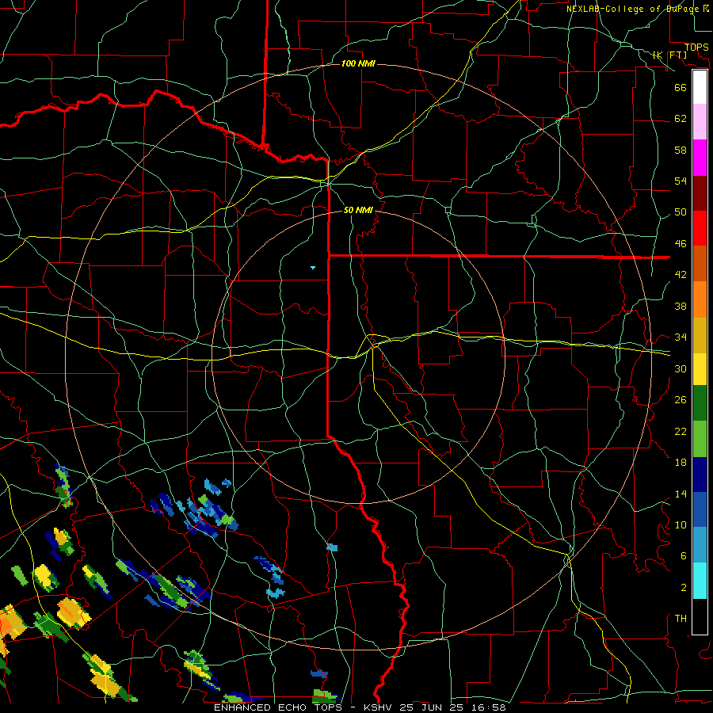Screen dimensions: 713x713
Task: Click the 'K FT' legend units label
Action: (x=669, y=55)
